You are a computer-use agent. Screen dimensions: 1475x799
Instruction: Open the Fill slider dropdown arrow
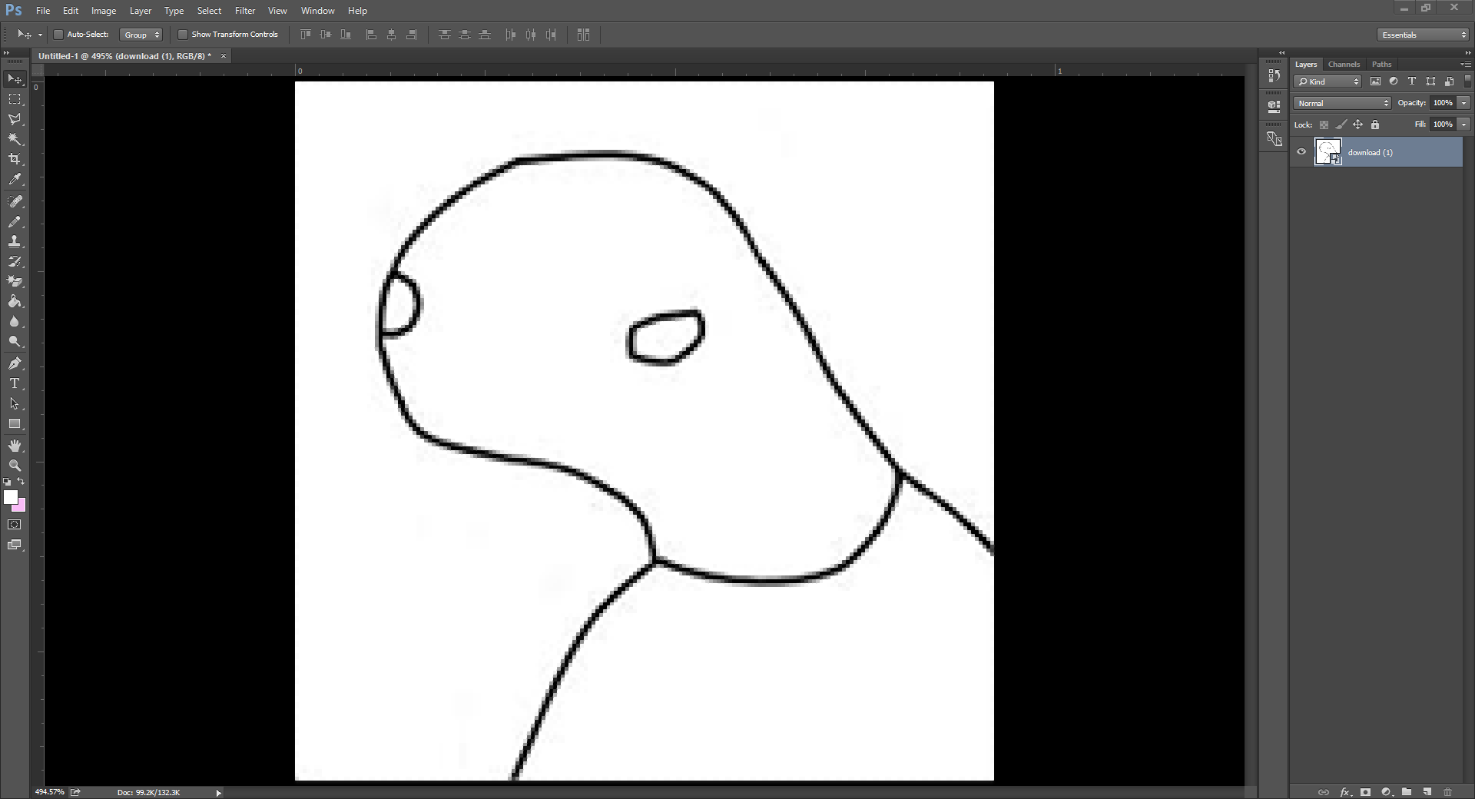pyautogui.click(x=1464, y=124)
